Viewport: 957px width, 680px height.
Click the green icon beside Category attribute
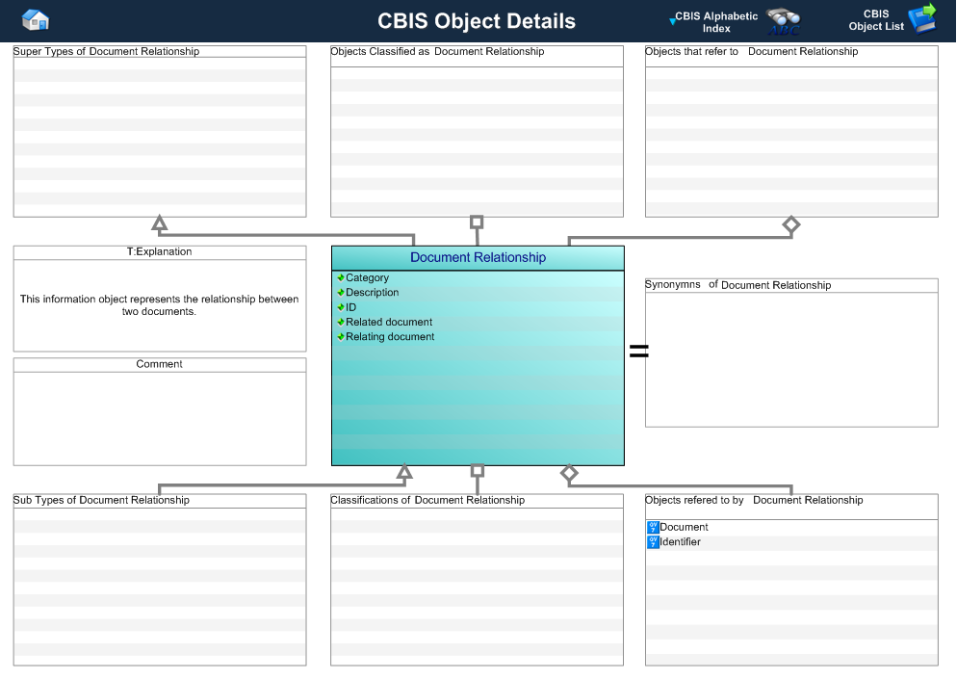point(341,278)
